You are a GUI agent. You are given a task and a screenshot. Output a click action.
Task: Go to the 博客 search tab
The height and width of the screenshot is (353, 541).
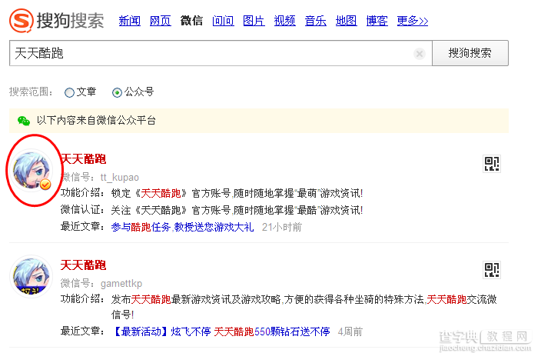tap(377, 21)
